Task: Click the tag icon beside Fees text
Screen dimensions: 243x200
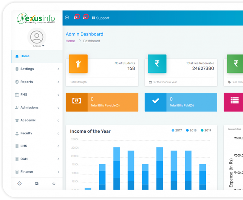Action: click(x=229, y=82)
